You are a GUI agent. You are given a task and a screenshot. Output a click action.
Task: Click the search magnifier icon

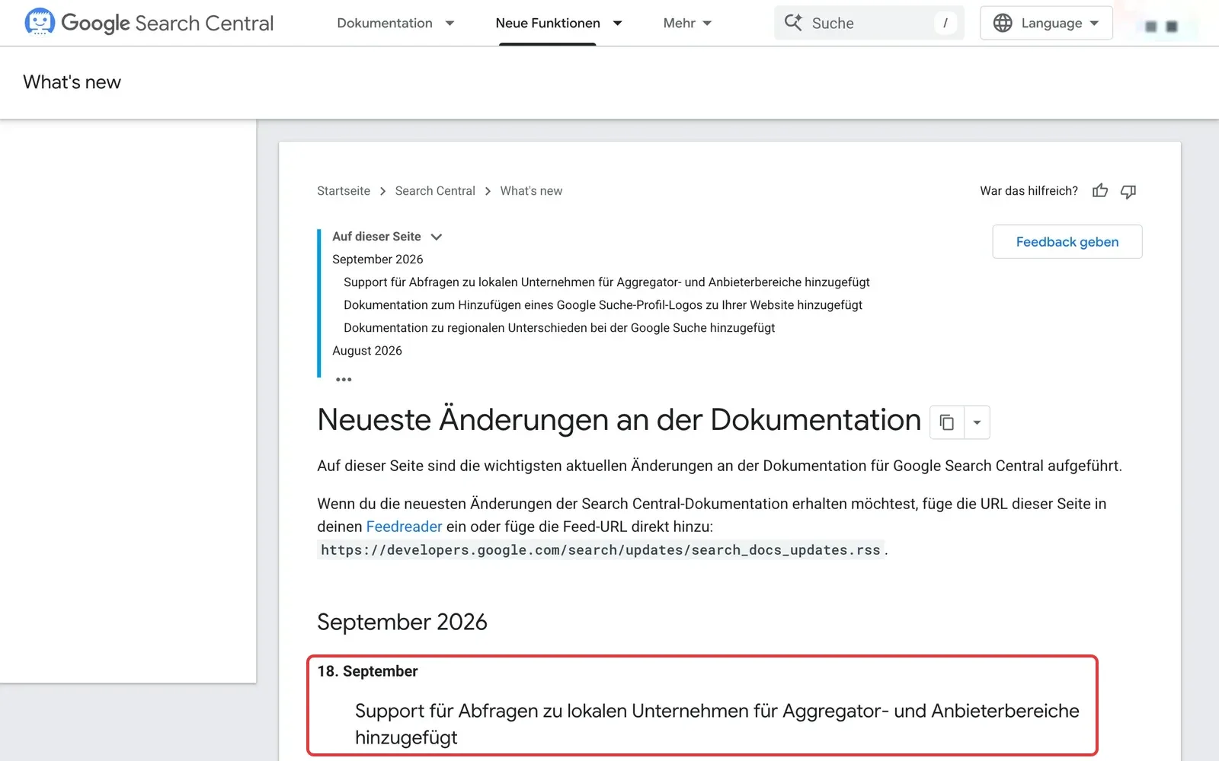793,23
